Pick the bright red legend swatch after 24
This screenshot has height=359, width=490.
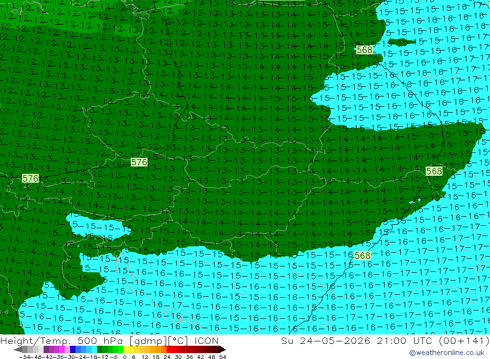(x=169, y=349)
